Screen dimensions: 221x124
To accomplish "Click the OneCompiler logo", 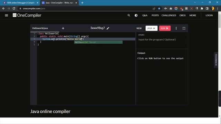I will 27,15.
